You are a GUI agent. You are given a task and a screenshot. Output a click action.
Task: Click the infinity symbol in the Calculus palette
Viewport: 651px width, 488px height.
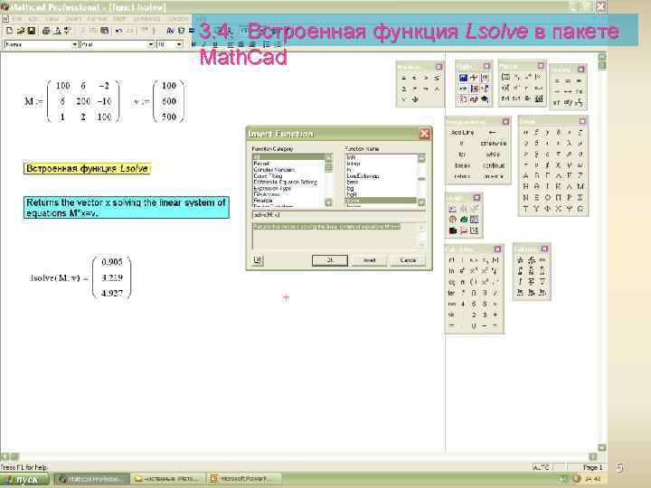click(542, 260)
